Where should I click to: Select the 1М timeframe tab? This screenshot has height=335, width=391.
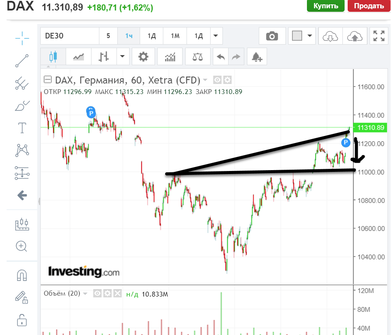click(175, 36)
